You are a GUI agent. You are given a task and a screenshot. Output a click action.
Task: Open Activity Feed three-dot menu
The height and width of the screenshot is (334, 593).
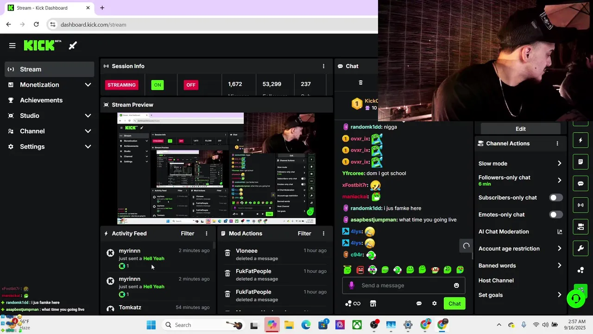point(207,233)
